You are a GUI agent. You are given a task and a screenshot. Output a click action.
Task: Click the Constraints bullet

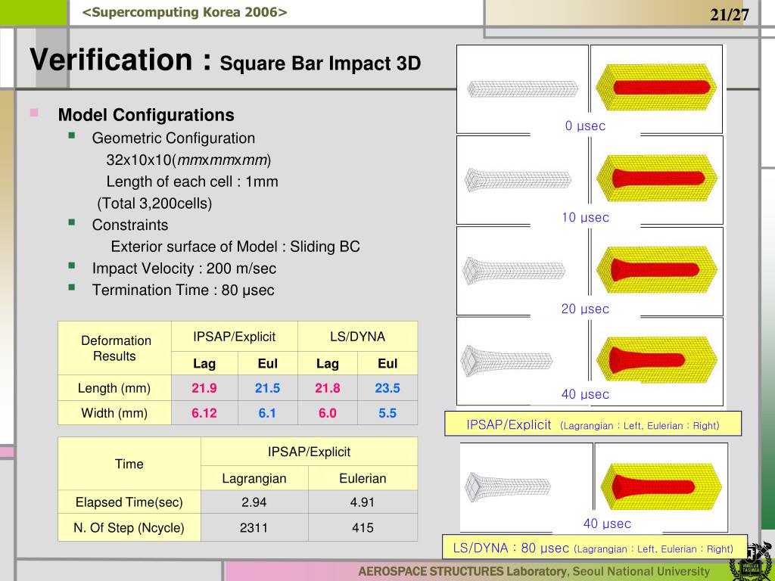pyautogui.click(x=130, y=225)
